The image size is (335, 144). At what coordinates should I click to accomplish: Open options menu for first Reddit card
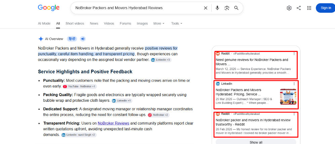(294, 54)
